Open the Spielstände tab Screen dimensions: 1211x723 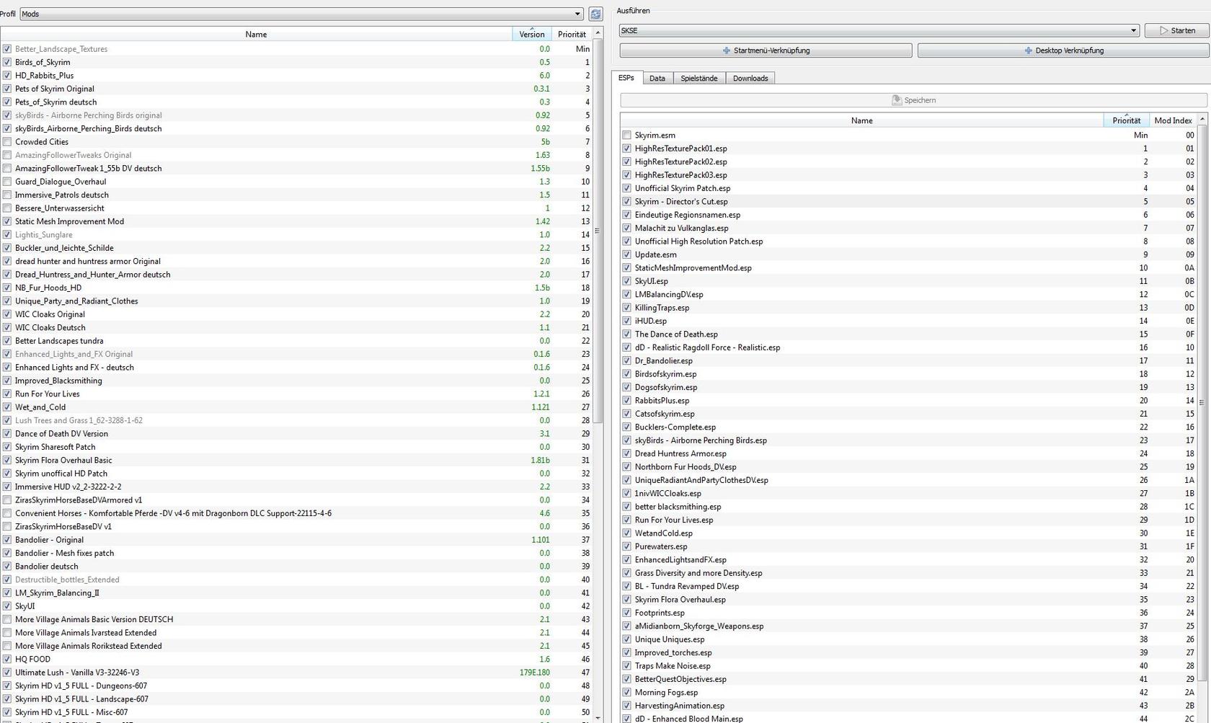pyautogui.click(x=698, y=78)
